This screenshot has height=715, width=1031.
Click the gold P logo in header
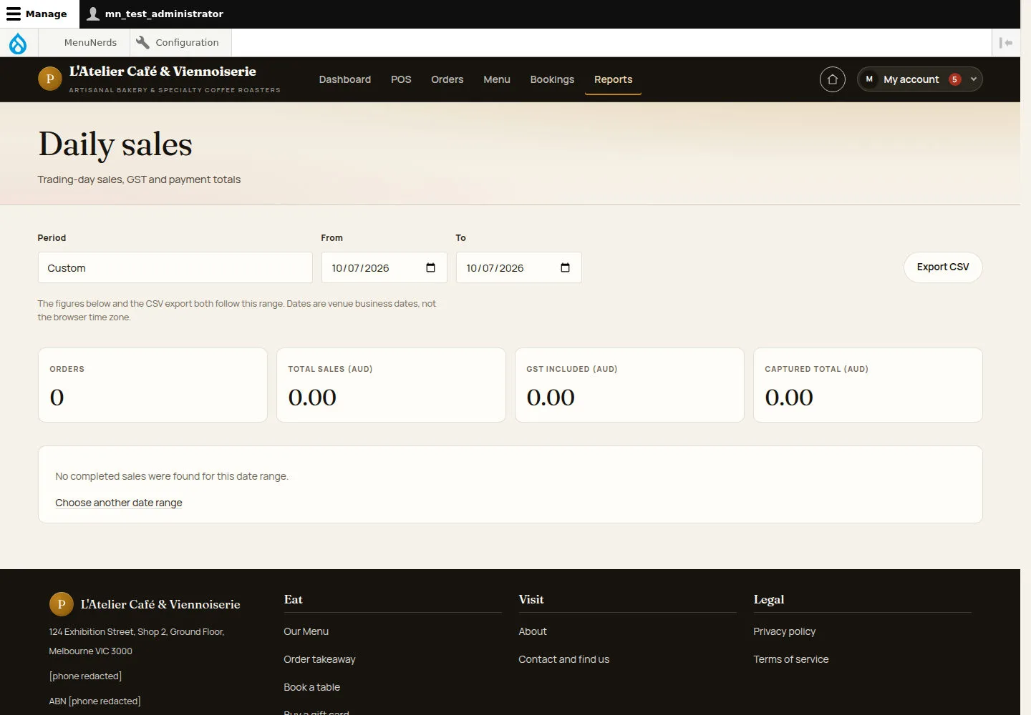49,79
